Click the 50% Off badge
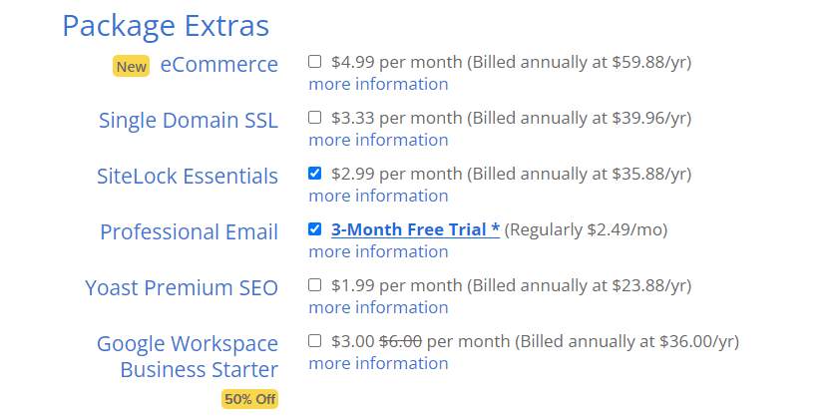This screenshot has height=417, width=831. click(x=249, y=399)
